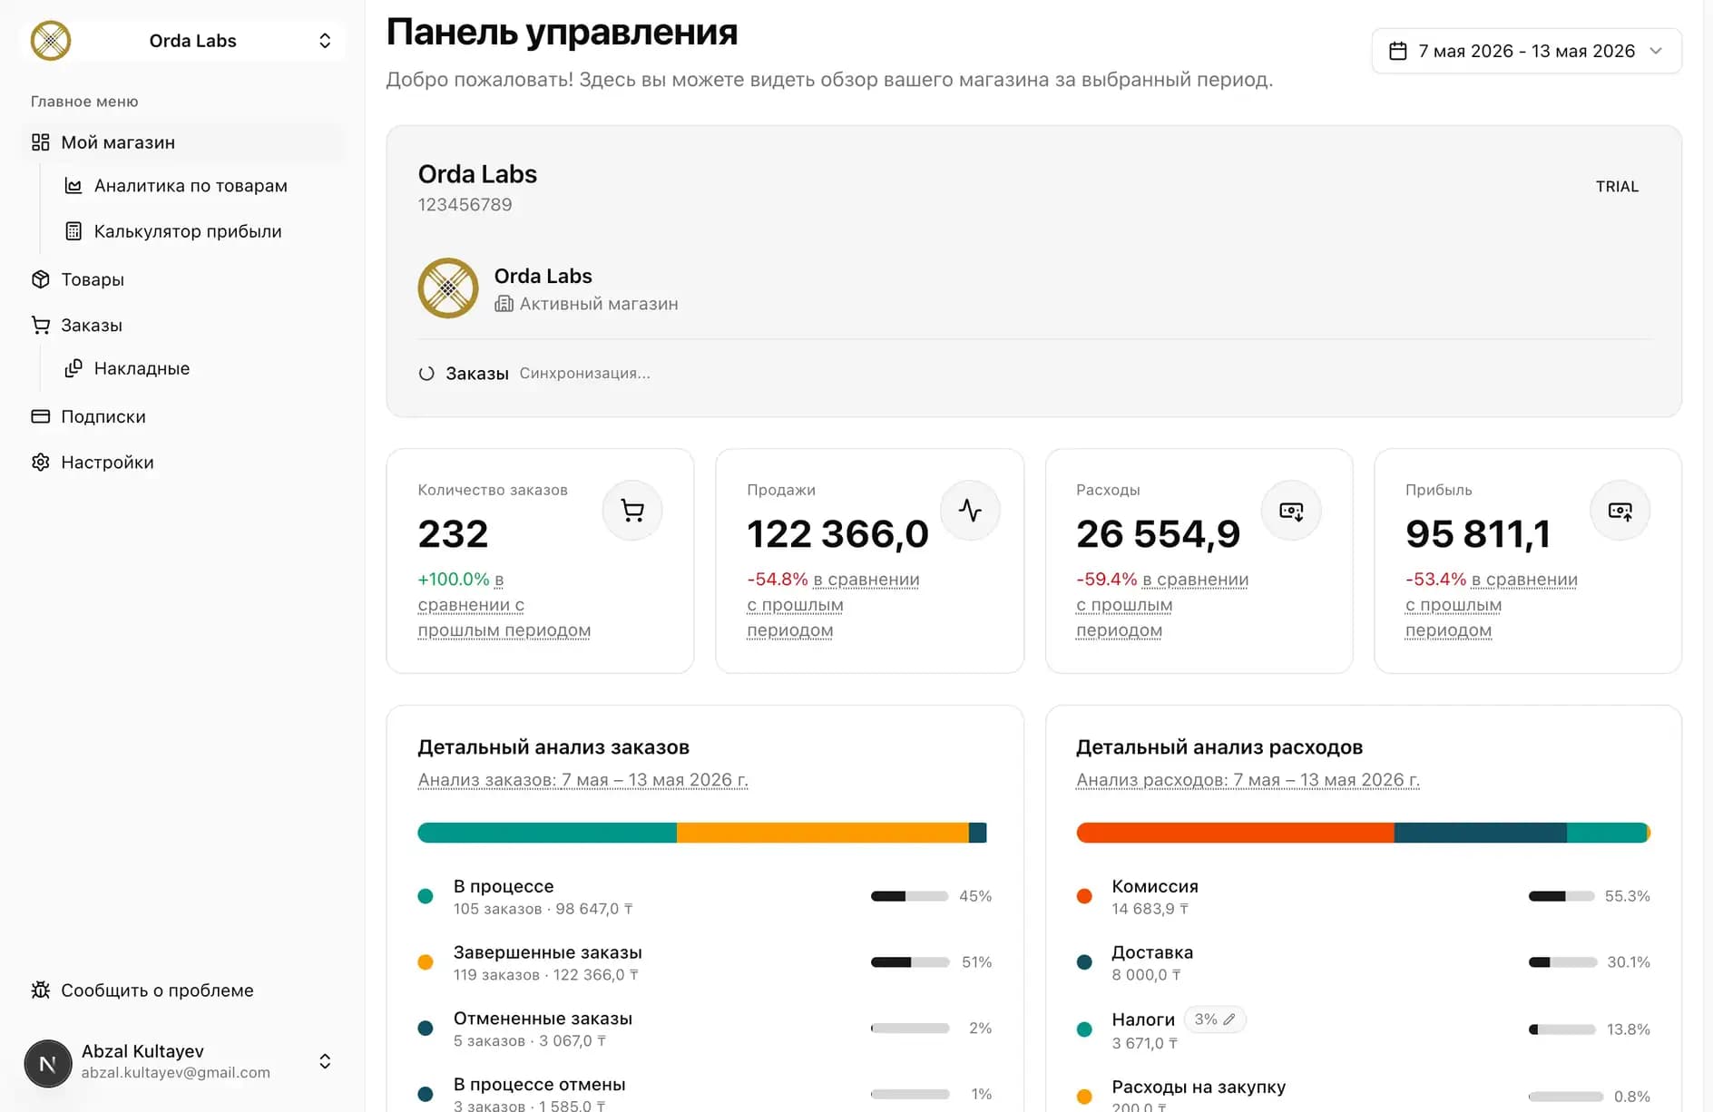Click the pencil icon beside 3%
Screen dimensions: 1713x1112
coord(1229,1019)
